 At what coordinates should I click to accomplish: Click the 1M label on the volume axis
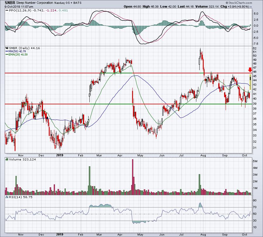[255, 188]
